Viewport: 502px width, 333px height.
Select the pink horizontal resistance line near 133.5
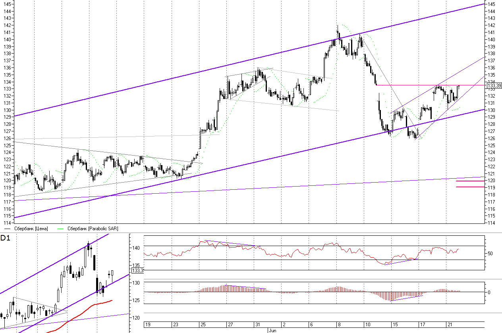coord(431,85)
